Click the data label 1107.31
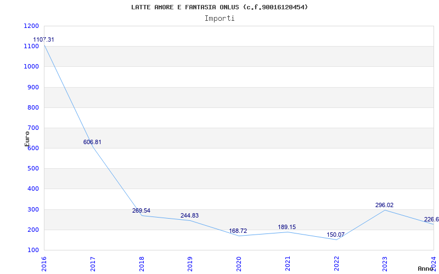 (x=44, y=39)
